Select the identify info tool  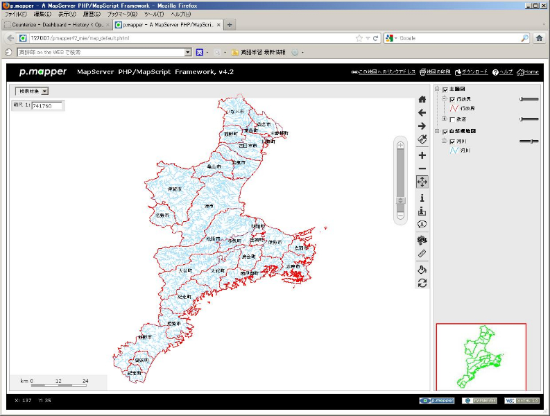click(422, 198)
